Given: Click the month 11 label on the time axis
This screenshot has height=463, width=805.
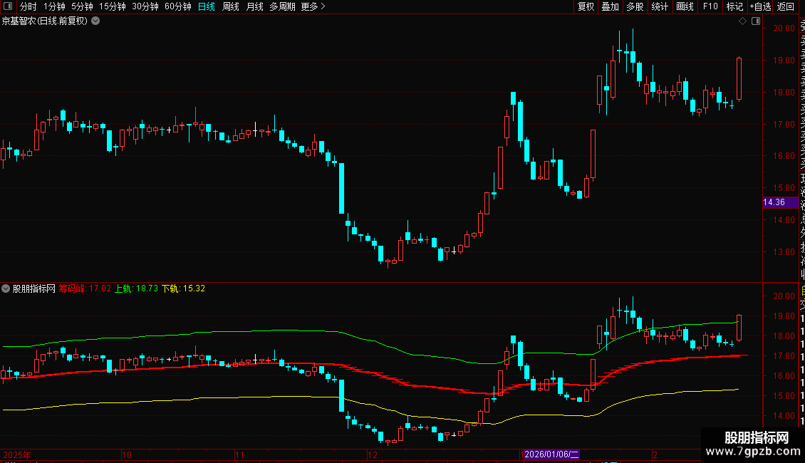Looking at the screenshot, I should point(240,454).
